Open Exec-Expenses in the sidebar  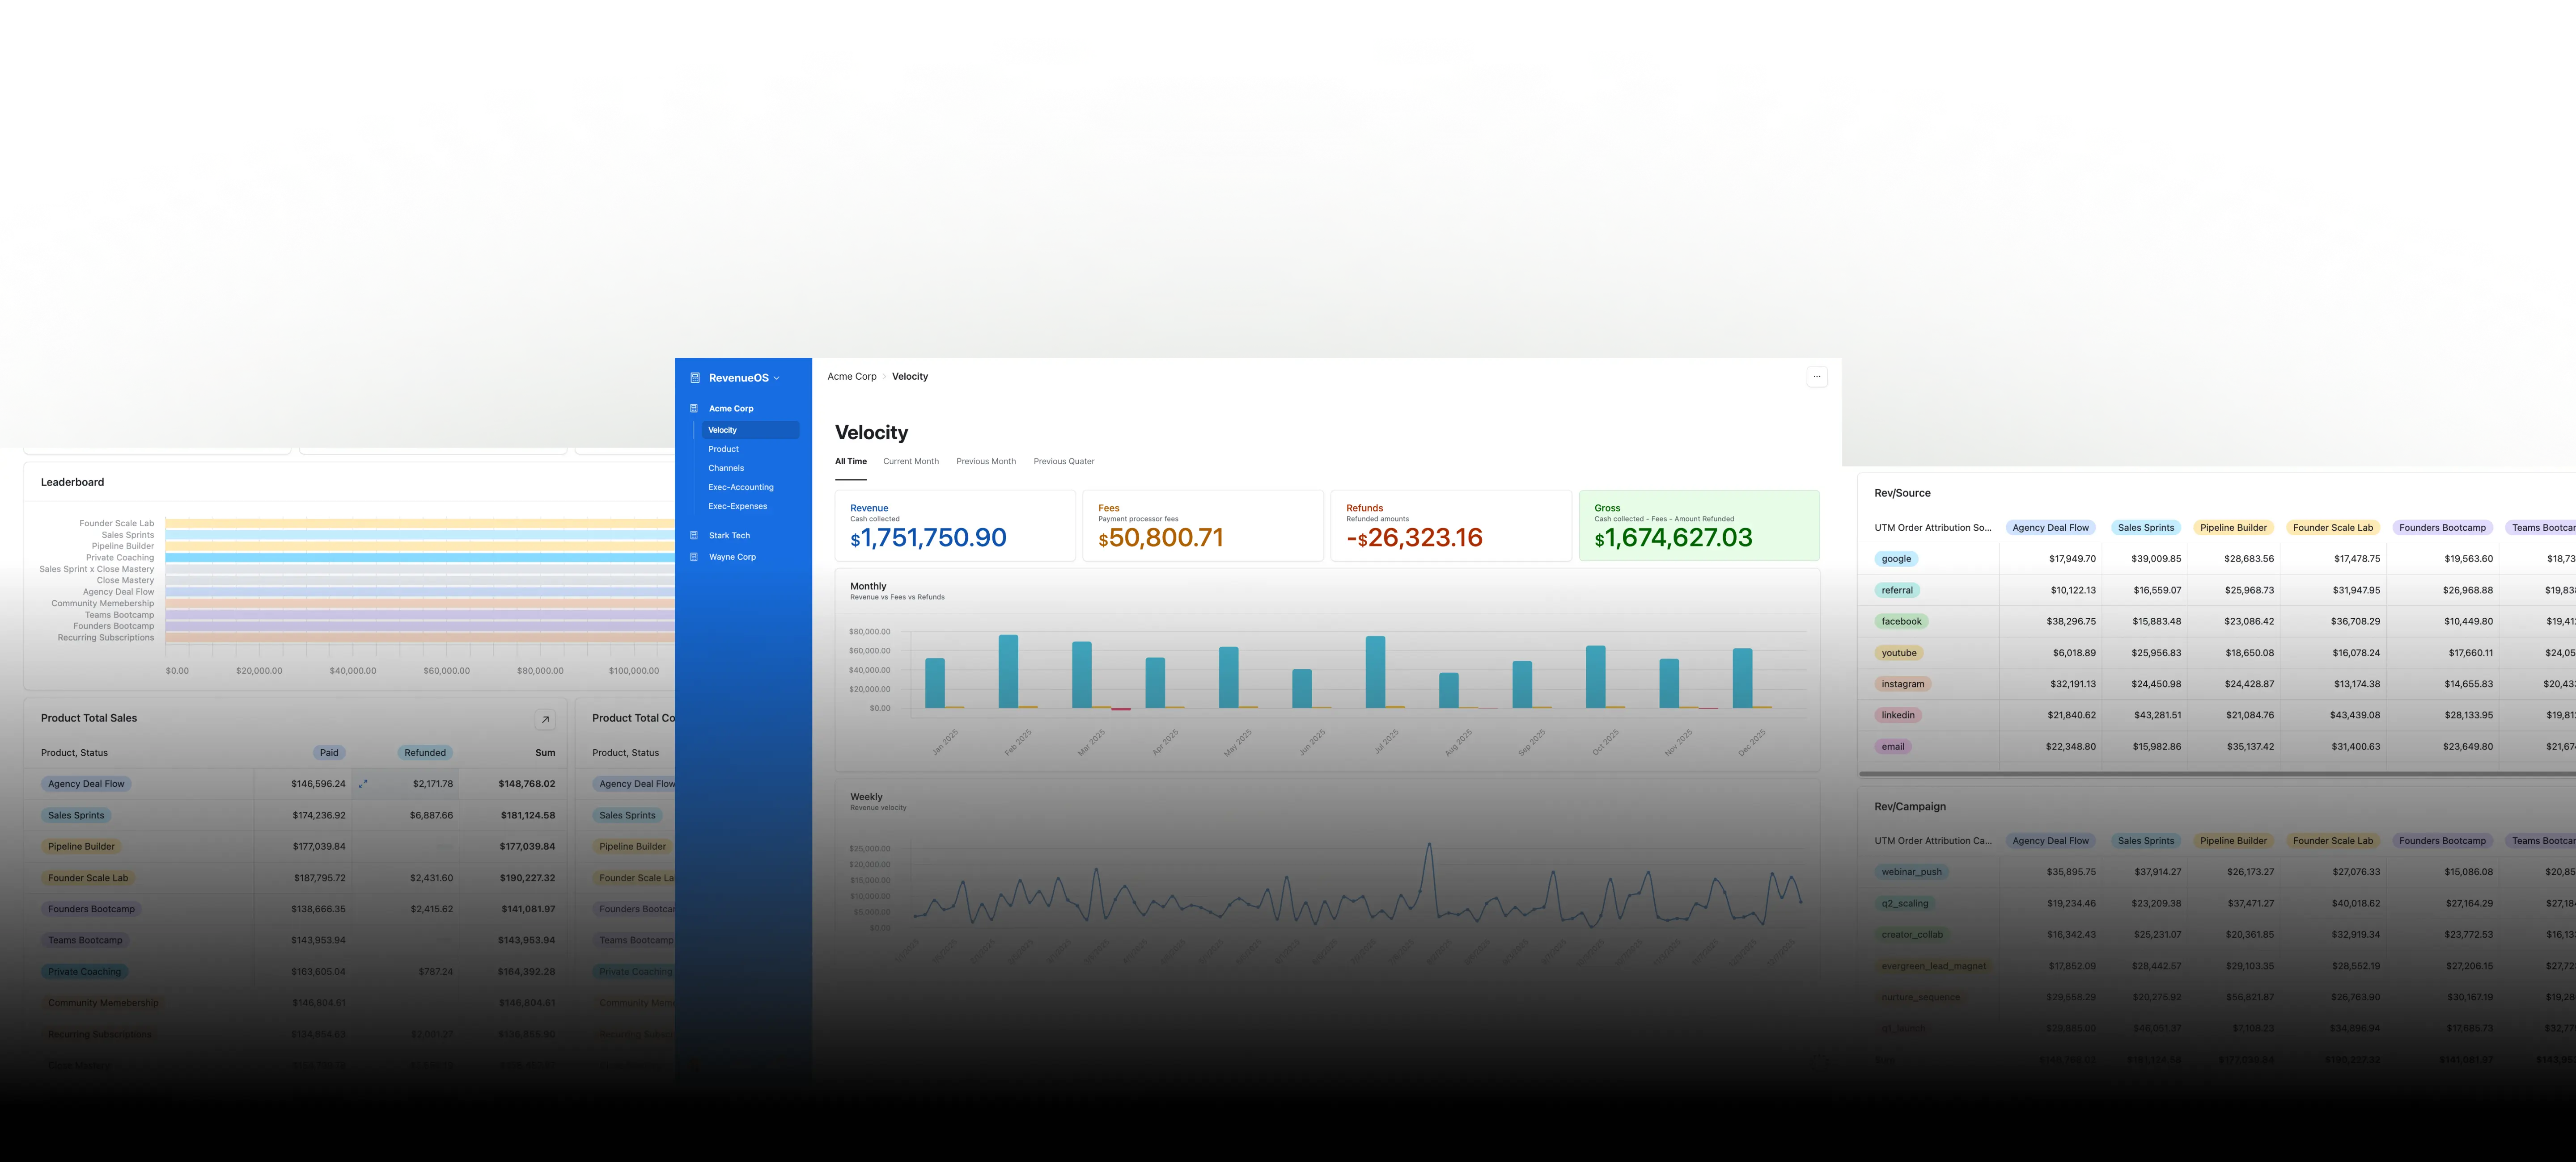737,506
